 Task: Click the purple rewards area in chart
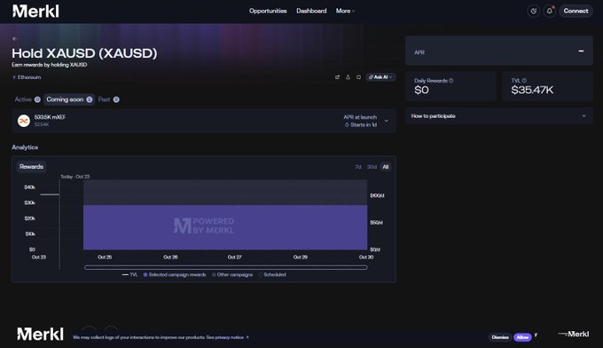pyautogui.click(x=225, y=227)
